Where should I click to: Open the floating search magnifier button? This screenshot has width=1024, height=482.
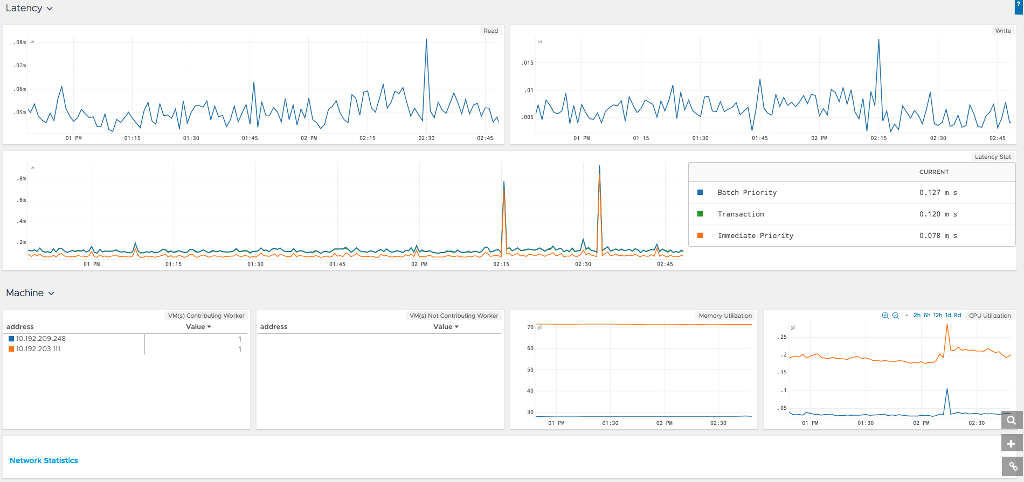pos(1011,420)
